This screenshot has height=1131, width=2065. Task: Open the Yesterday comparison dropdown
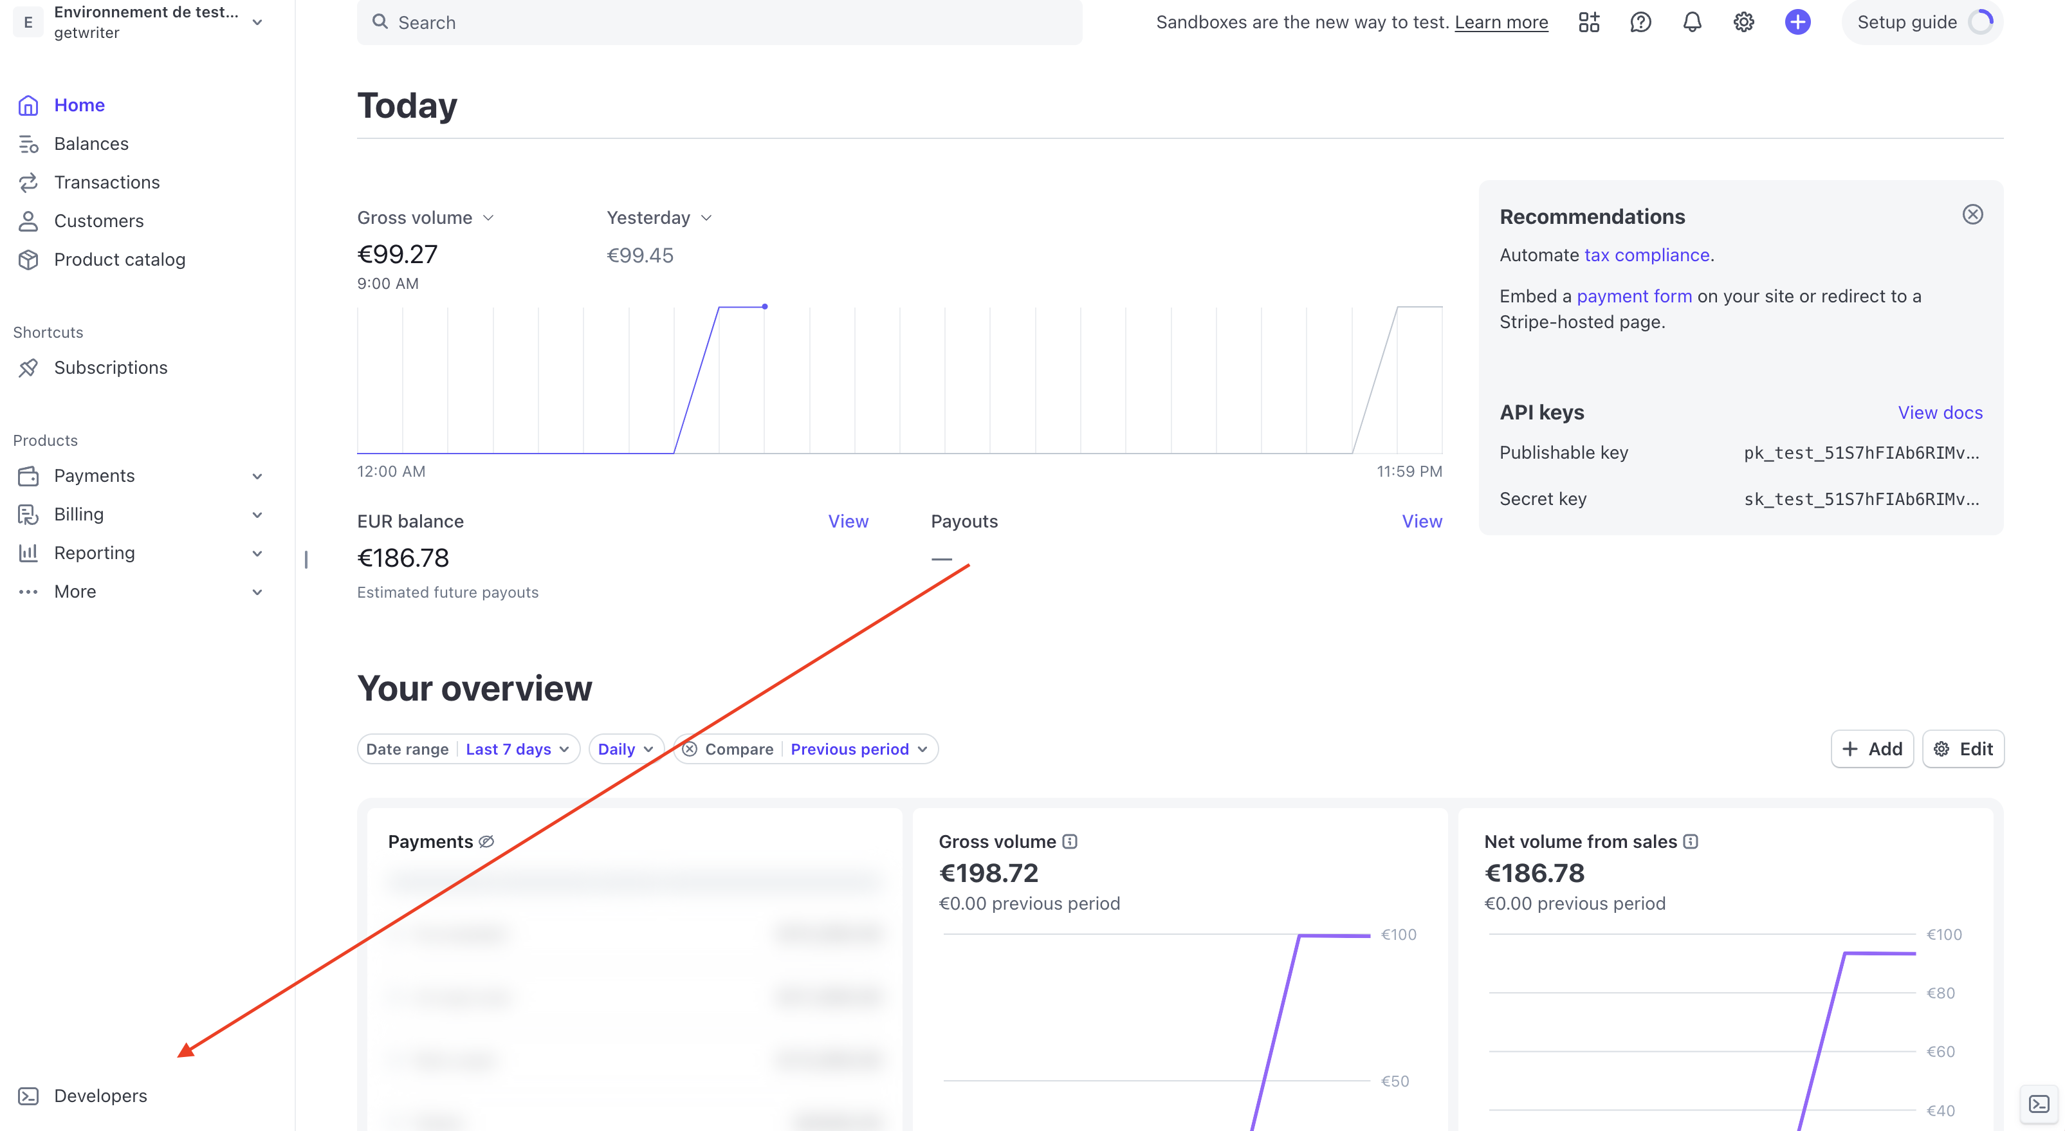click(660, 218)
